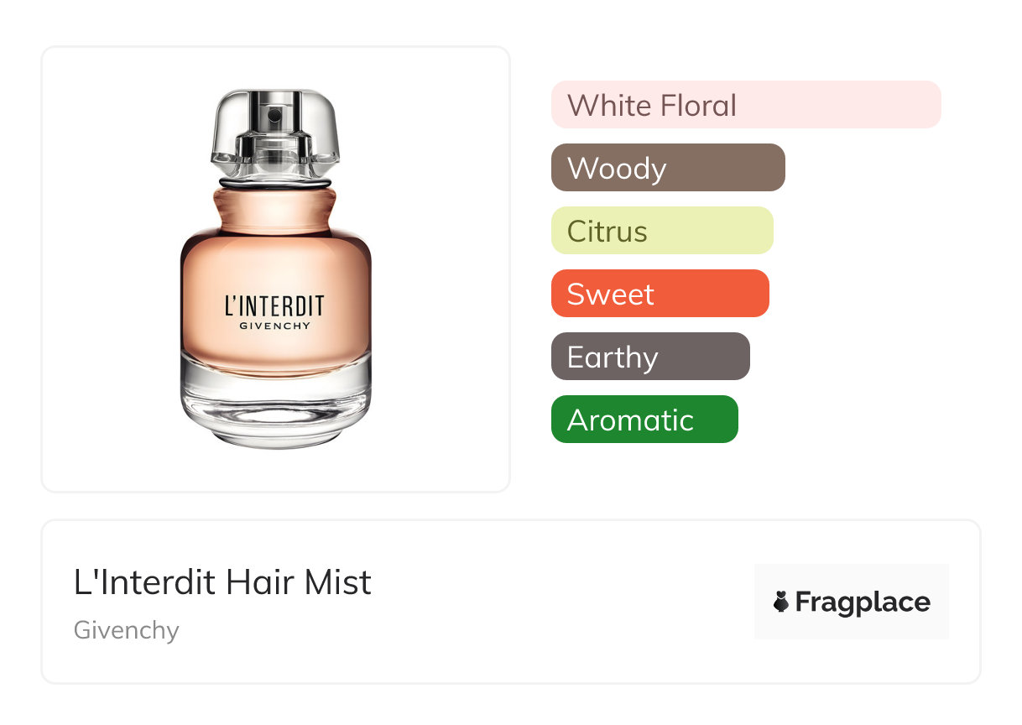Screen dimensions: 1022x725
Task: Select the Woody accord bar
Action: click(x=668, y=168)
